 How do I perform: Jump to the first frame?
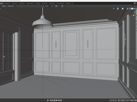point(51,100)
